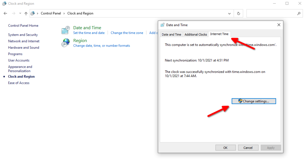Select Clock and Region in sidebar
This screenshot has height=160, width=306.
(21, 76)
